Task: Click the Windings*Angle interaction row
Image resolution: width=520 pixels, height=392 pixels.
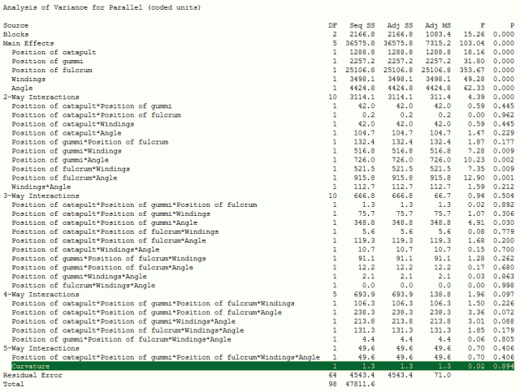Action: [x=41, y=187]
